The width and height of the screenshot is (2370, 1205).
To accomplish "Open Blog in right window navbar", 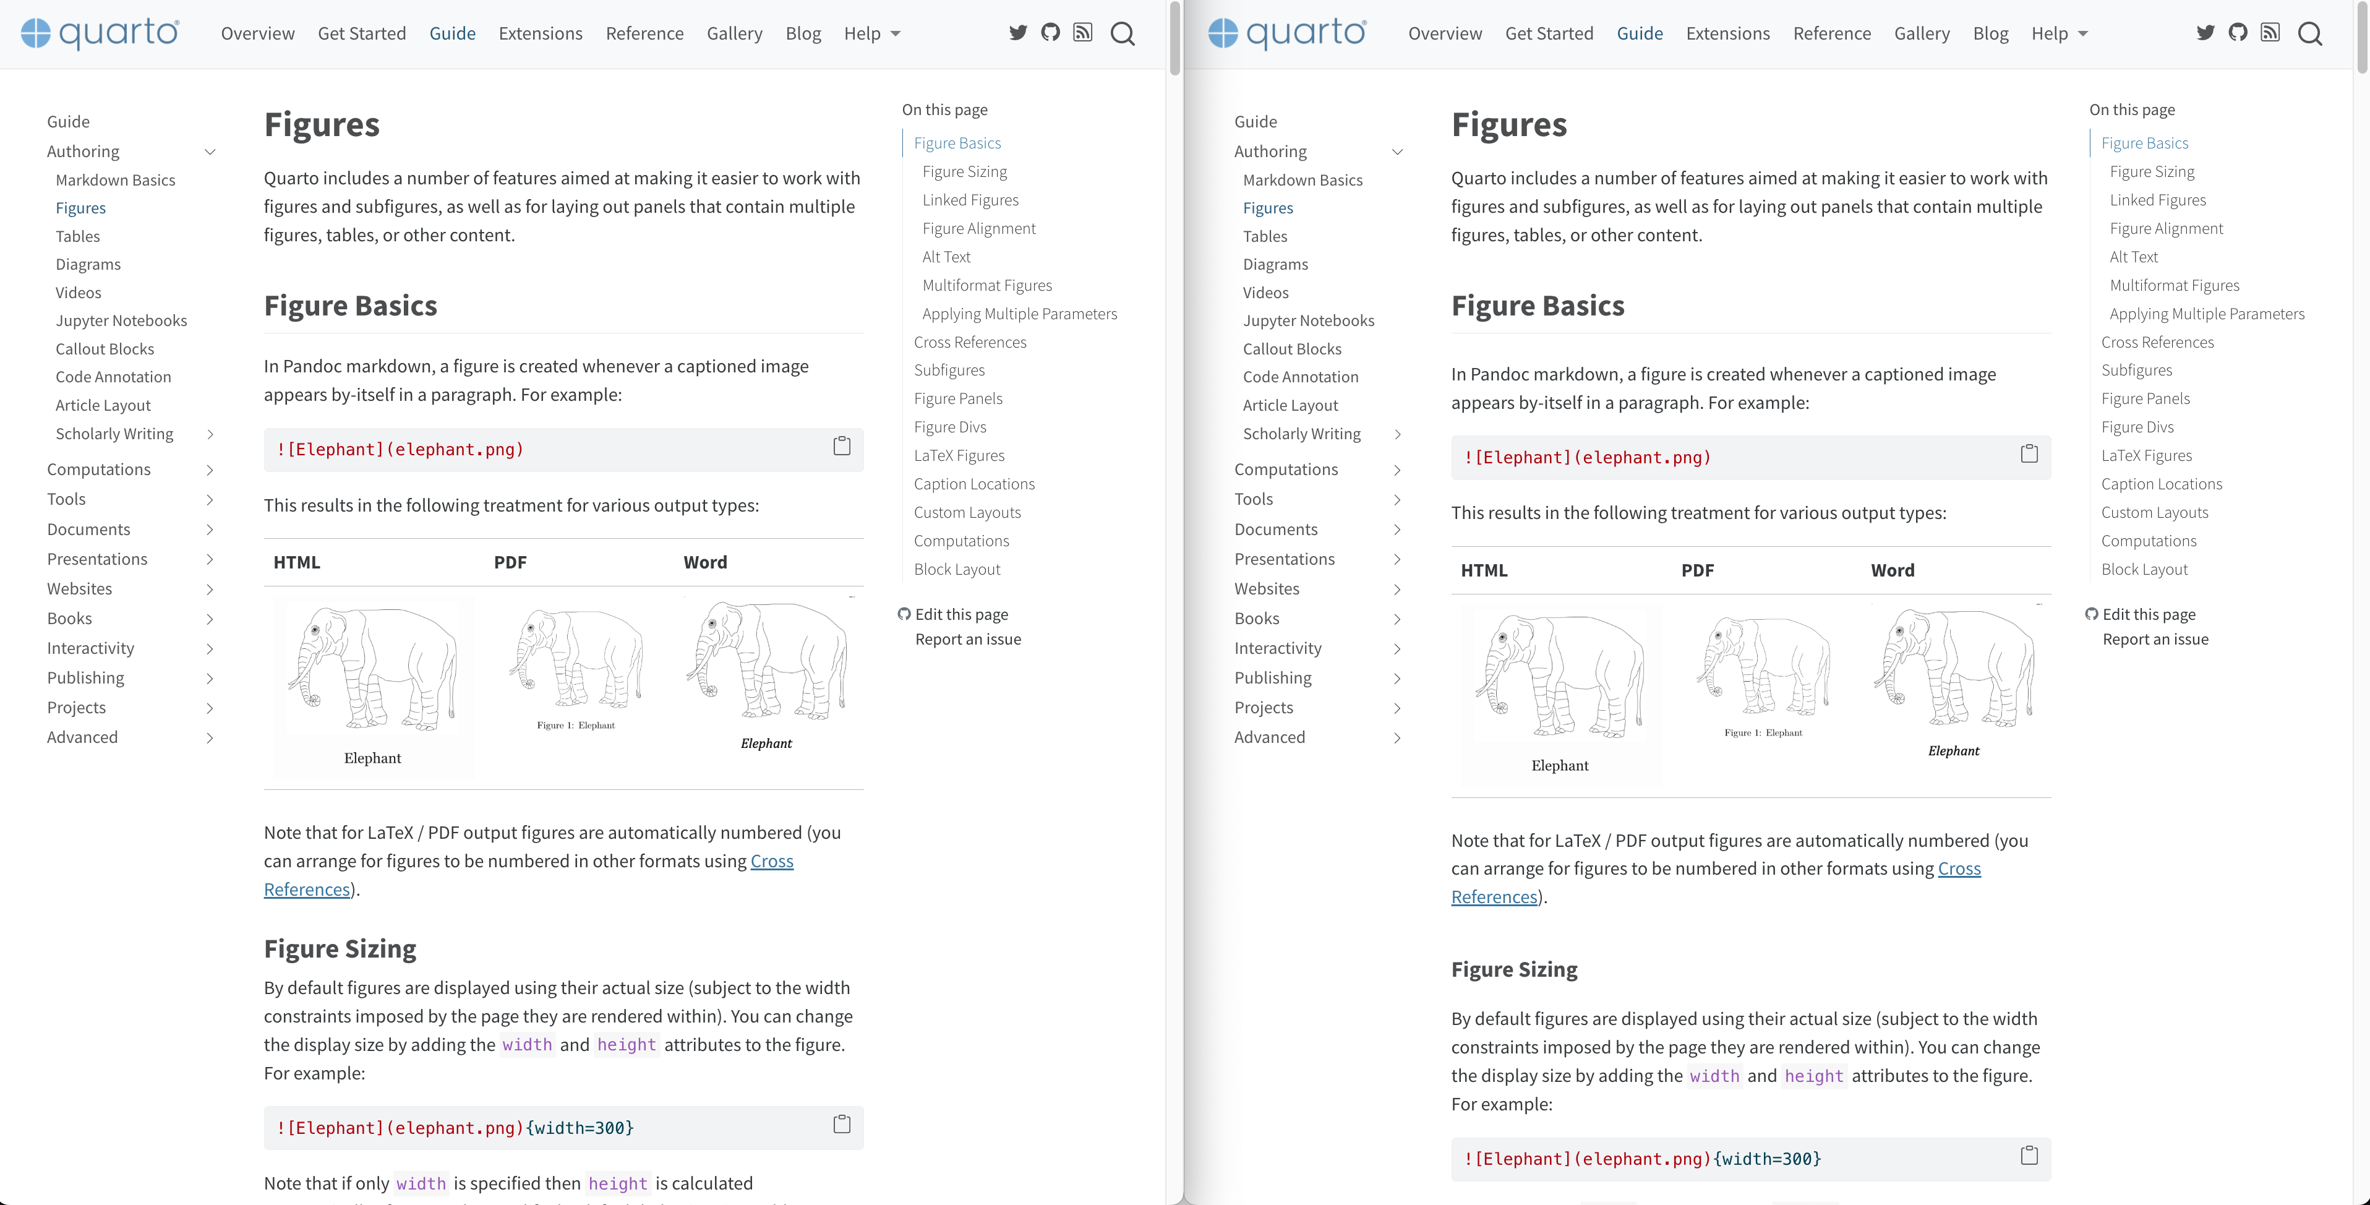I will (x=1990, y=33).
